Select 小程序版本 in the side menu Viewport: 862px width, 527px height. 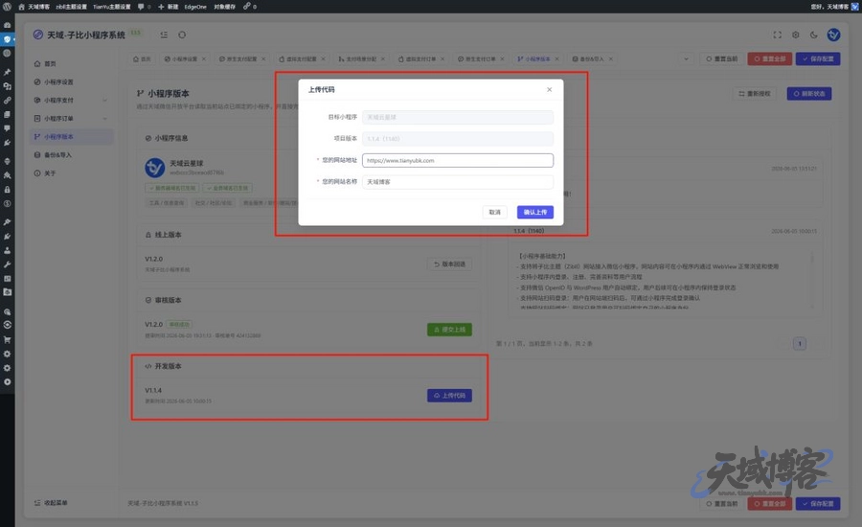pos(72,136)
